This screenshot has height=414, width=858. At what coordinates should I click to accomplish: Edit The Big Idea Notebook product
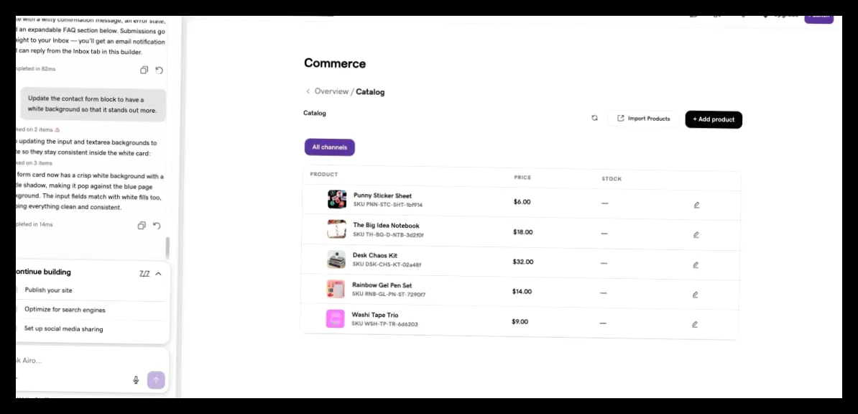[696, 235]
